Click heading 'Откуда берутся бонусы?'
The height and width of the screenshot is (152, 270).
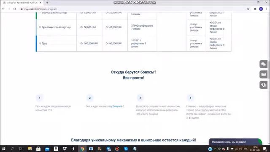click(133, 72)
